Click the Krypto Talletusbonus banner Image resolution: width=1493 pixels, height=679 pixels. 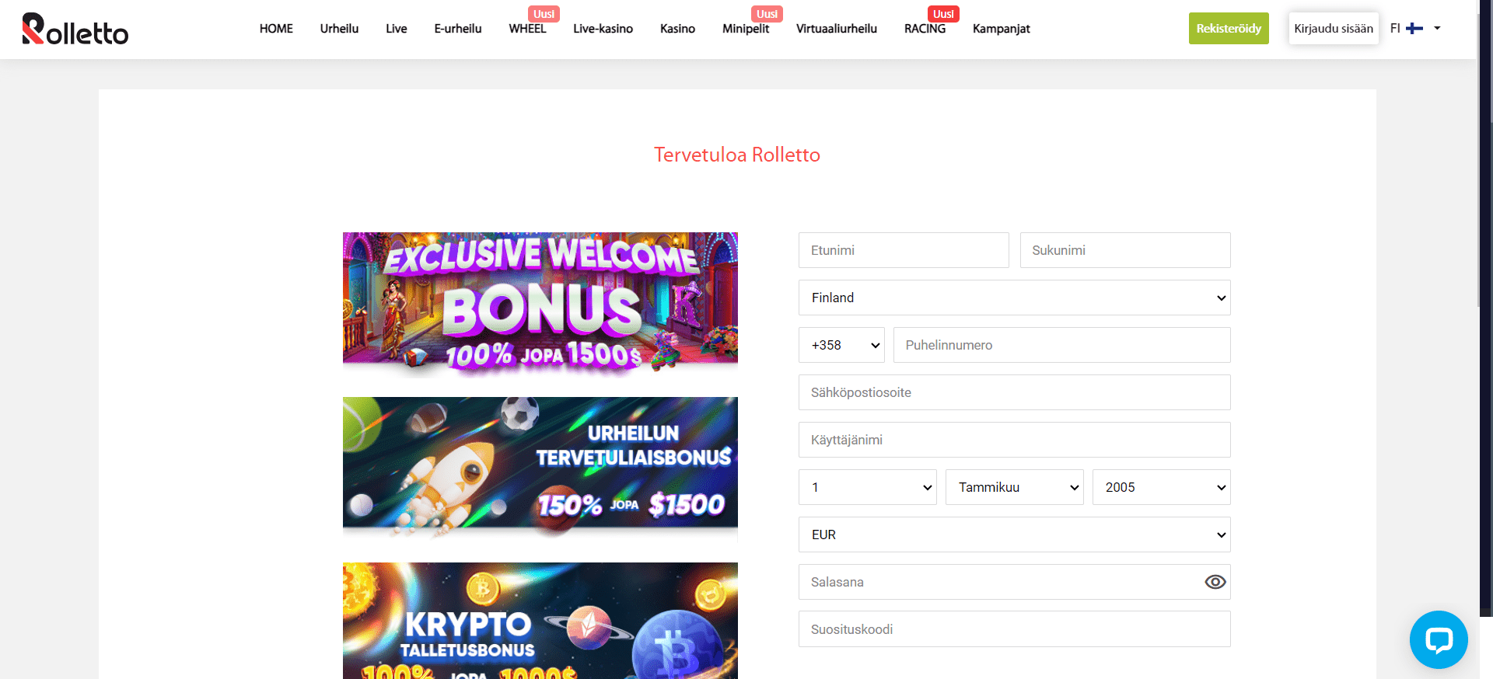[x=540, y=621]
